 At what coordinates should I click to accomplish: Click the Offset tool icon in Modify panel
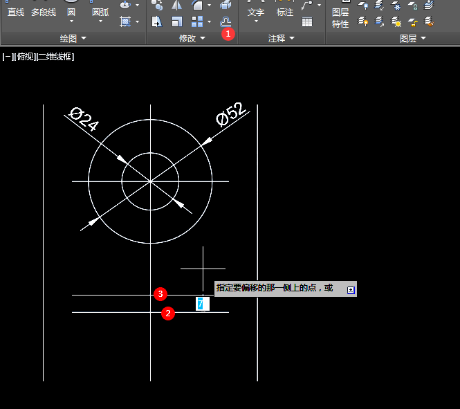(x=226, y=22)
